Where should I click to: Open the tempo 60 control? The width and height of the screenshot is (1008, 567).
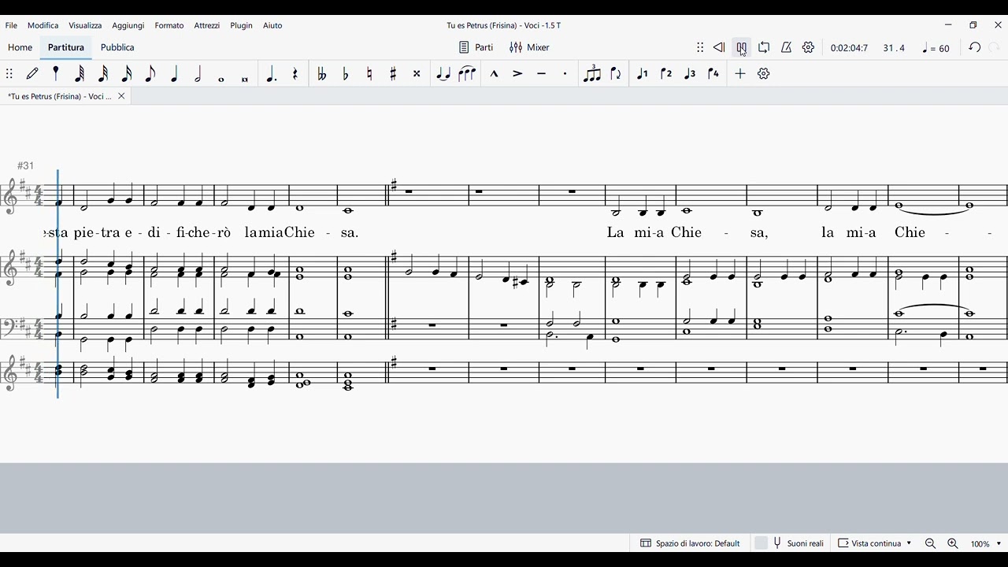tap(936, 48)
